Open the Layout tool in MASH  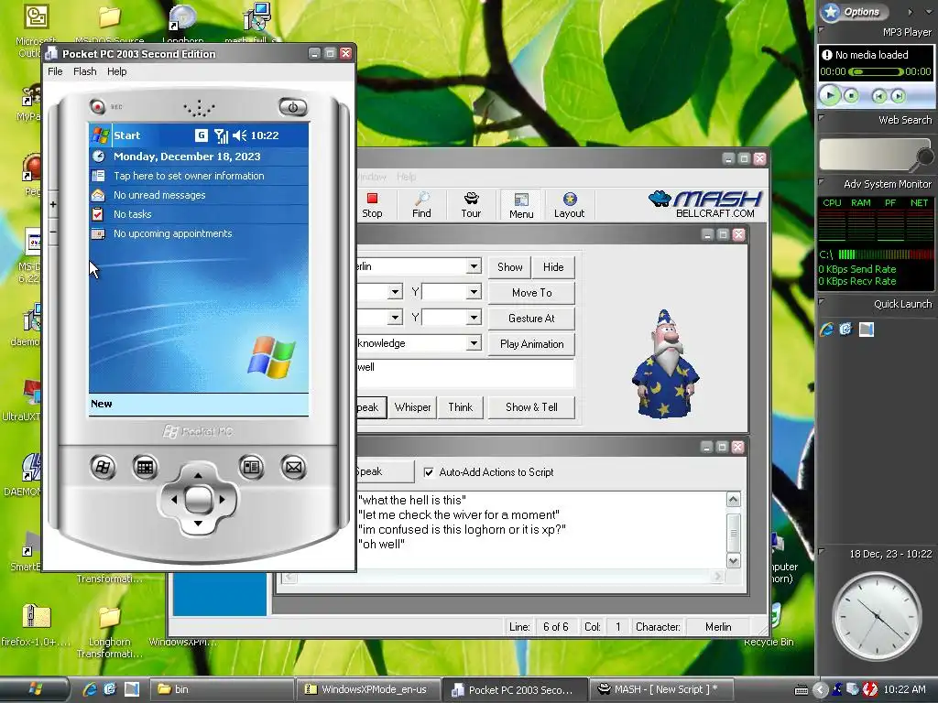click(569, 204)
